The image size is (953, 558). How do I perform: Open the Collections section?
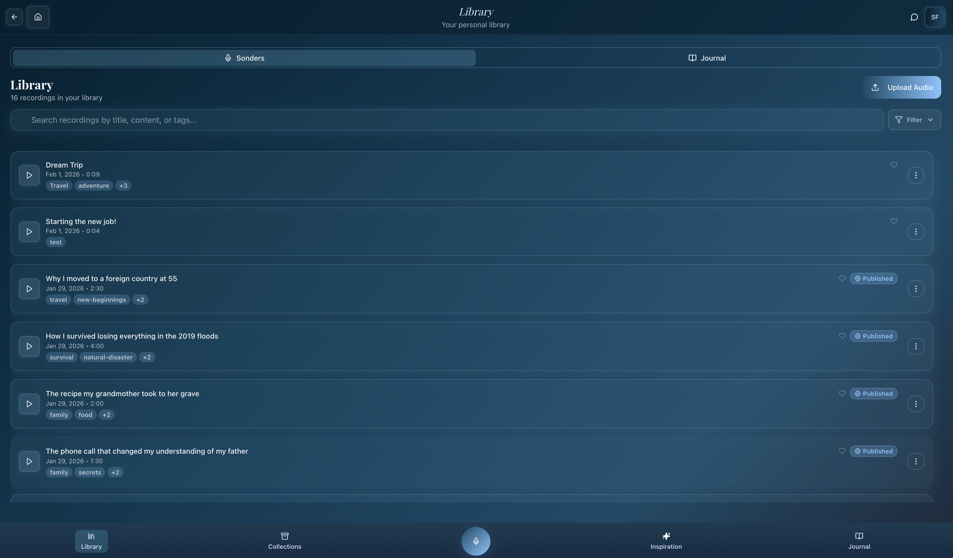coord(284,541)
